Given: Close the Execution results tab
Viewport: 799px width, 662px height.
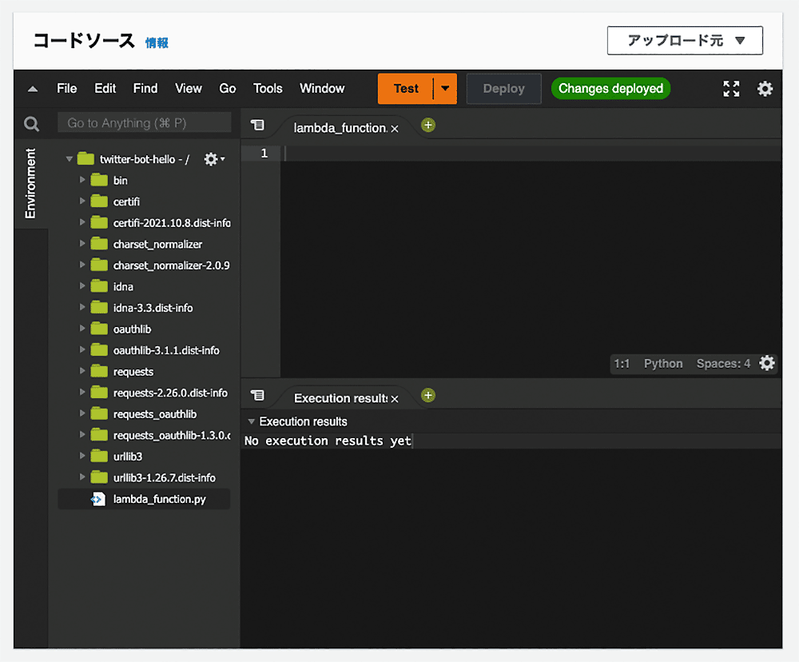Looking at the screenshot, I should [395, 399].
